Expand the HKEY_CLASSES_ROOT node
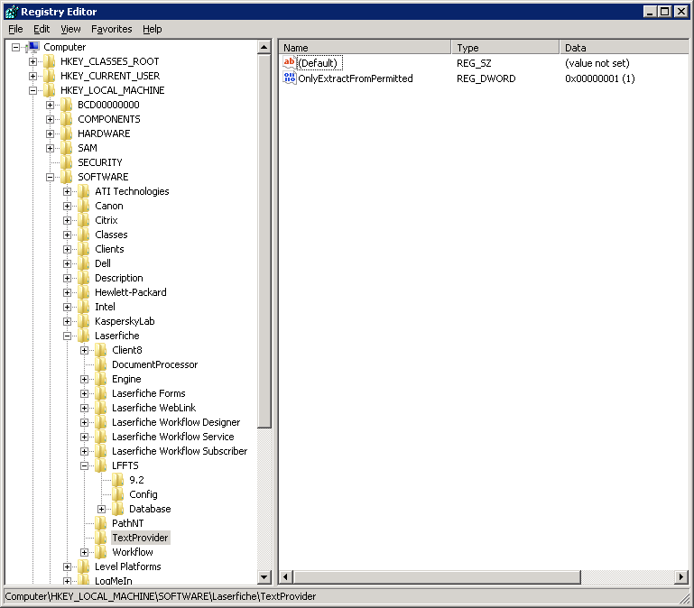 32,61
